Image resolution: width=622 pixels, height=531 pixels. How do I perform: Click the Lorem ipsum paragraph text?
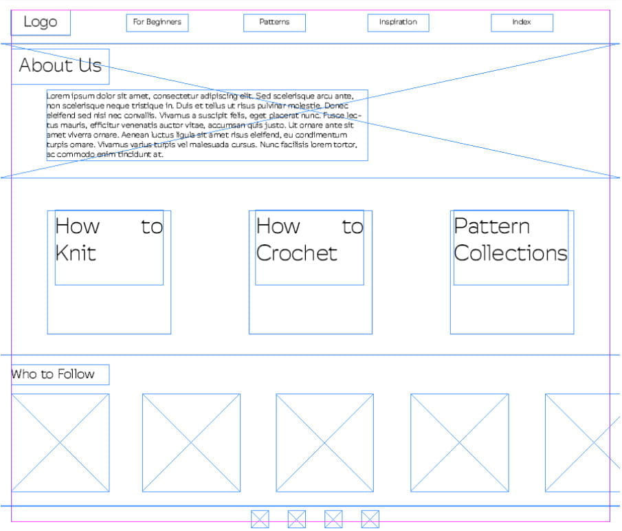[207, 125]
